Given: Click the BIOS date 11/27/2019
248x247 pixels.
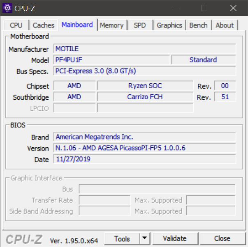Looking at the screenshot, I should tap(144, 159).
